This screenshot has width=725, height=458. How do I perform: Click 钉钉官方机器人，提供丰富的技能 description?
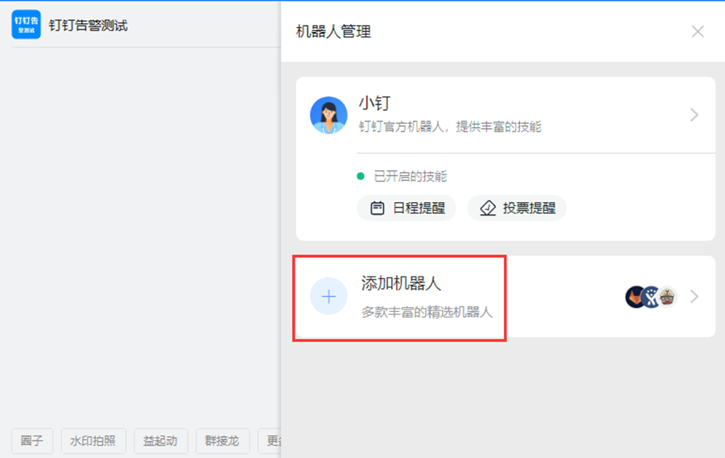pos(450,127)
